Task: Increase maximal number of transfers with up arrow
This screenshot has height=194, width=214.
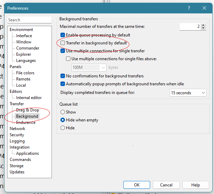Action: coord(203,25)
